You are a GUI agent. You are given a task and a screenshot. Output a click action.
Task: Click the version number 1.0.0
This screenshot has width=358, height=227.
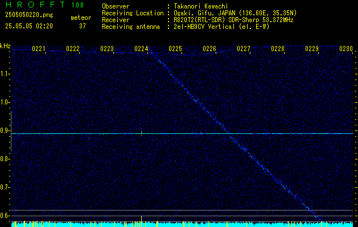(x=77, y=5)
